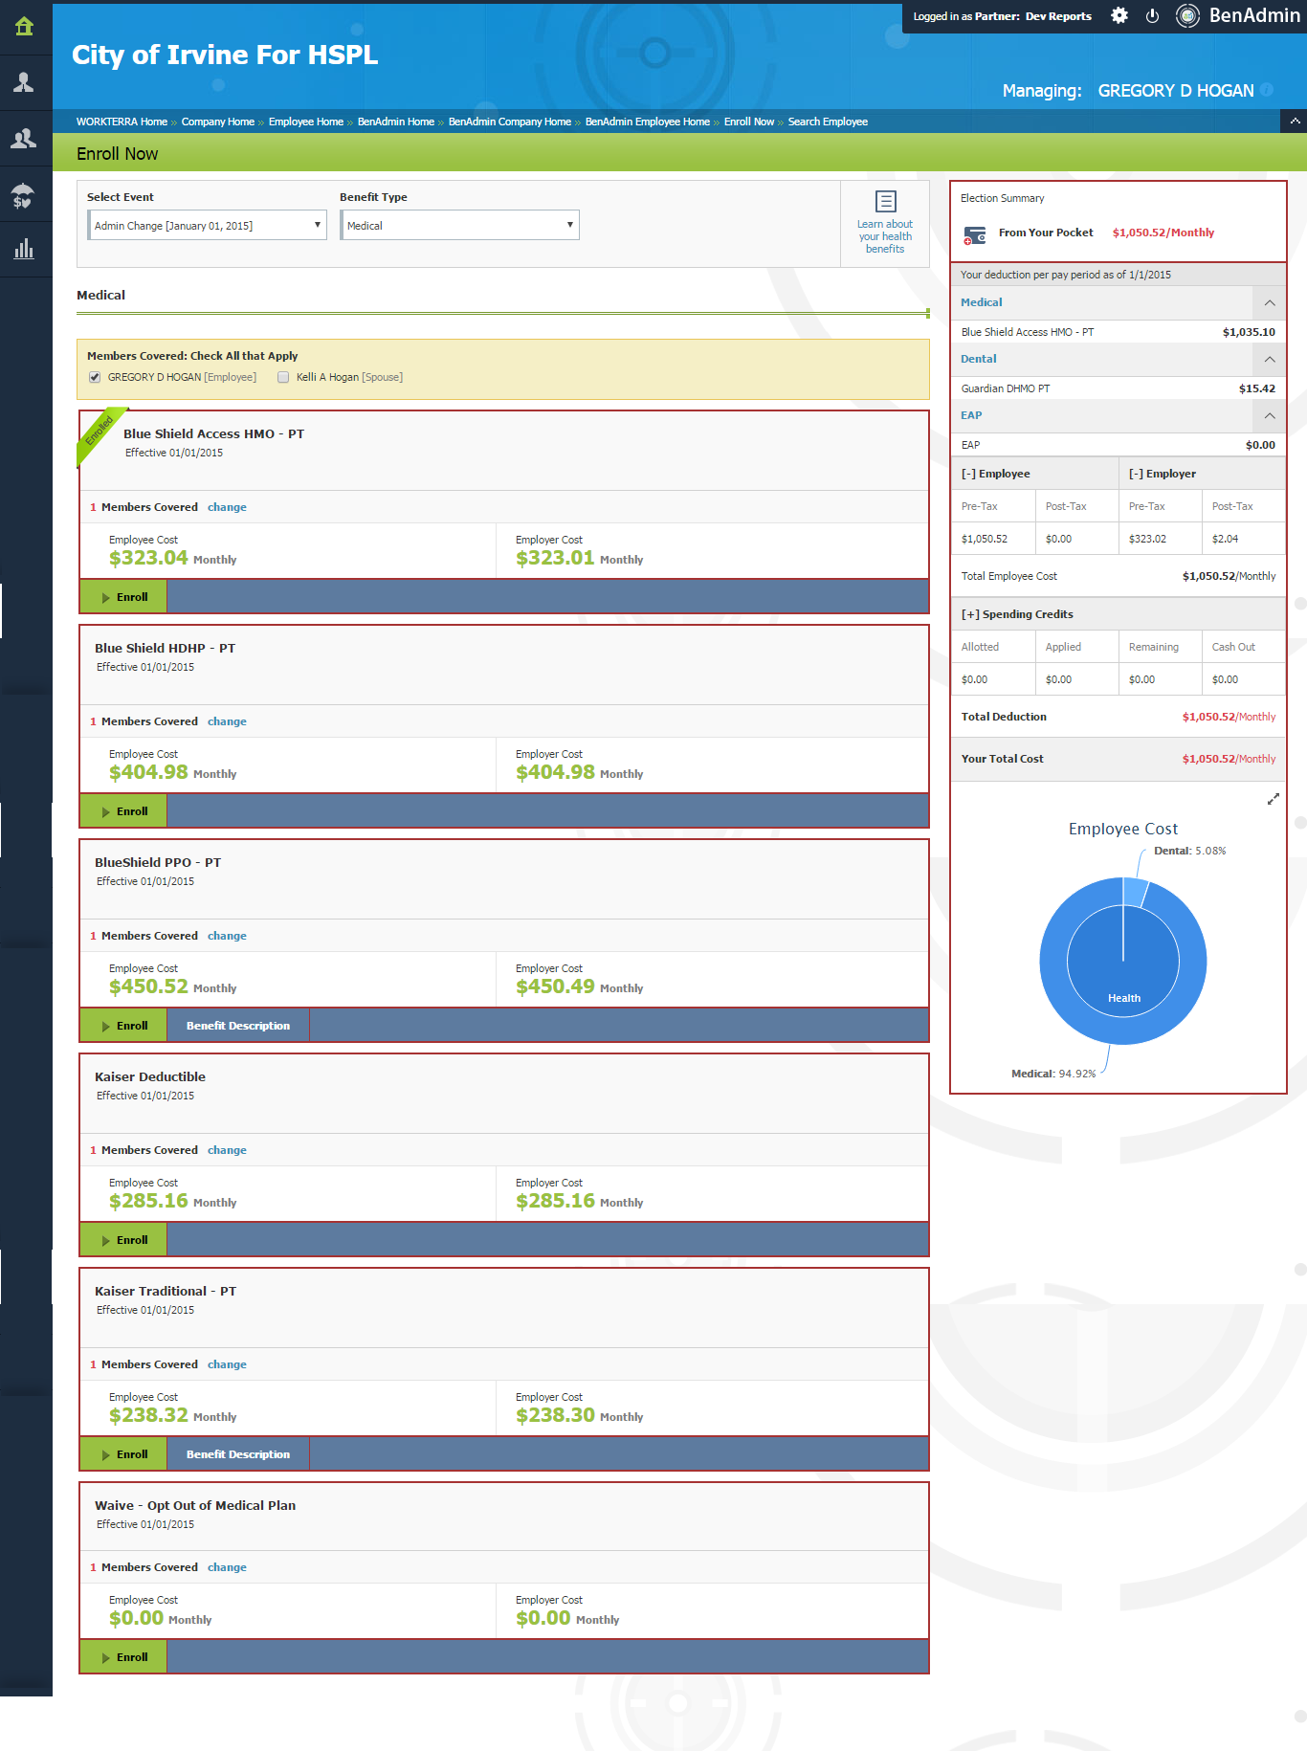1307x1751 pixels.
Task: Enroll in Kaiser Deductible plan
Action: [124, 1240]
